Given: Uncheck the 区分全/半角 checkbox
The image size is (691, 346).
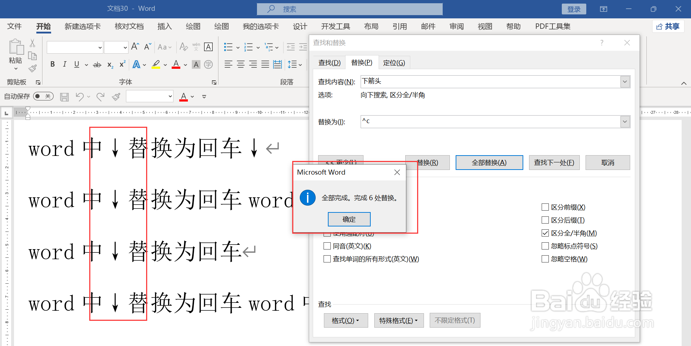Looking at the screenshot, I should (545, 233).
